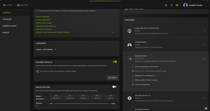Click the In-Game Overlay feature at bottom
210x111 pixels.
(142, 109)
